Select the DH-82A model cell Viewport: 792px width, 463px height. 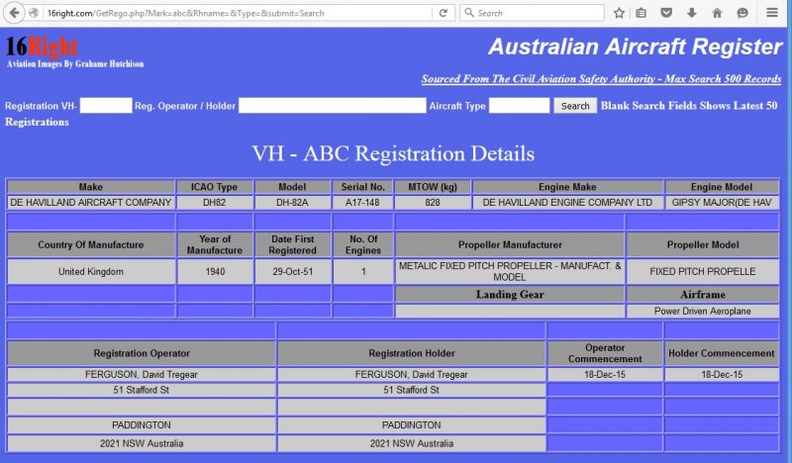tap(292, 203)
